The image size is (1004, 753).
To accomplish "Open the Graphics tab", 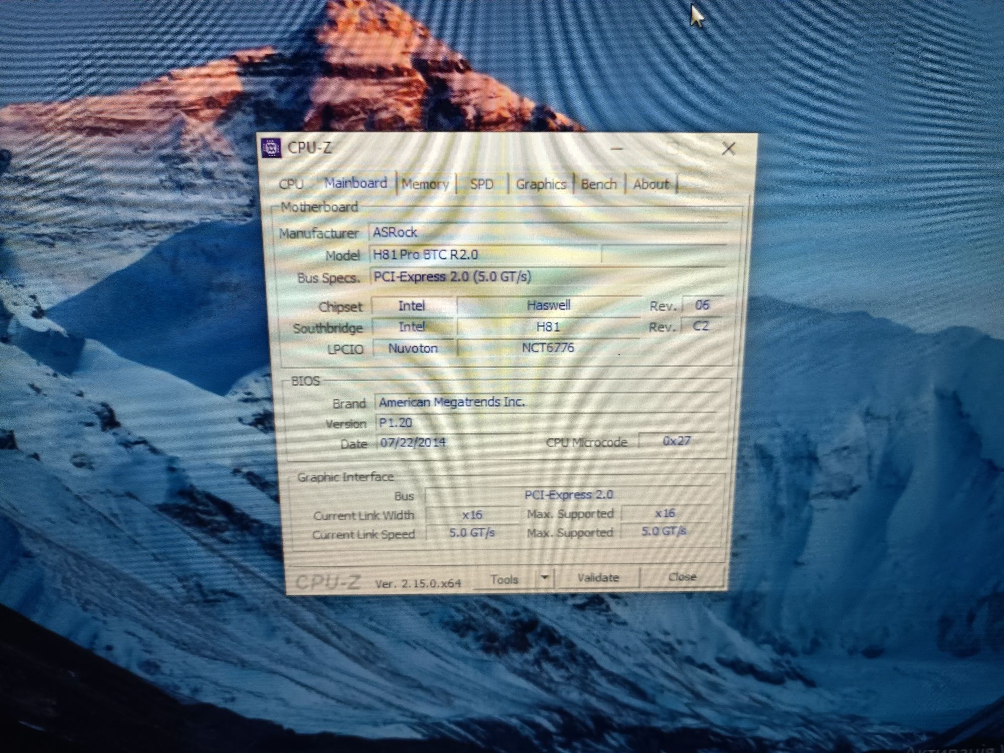I will coord(541,184).
